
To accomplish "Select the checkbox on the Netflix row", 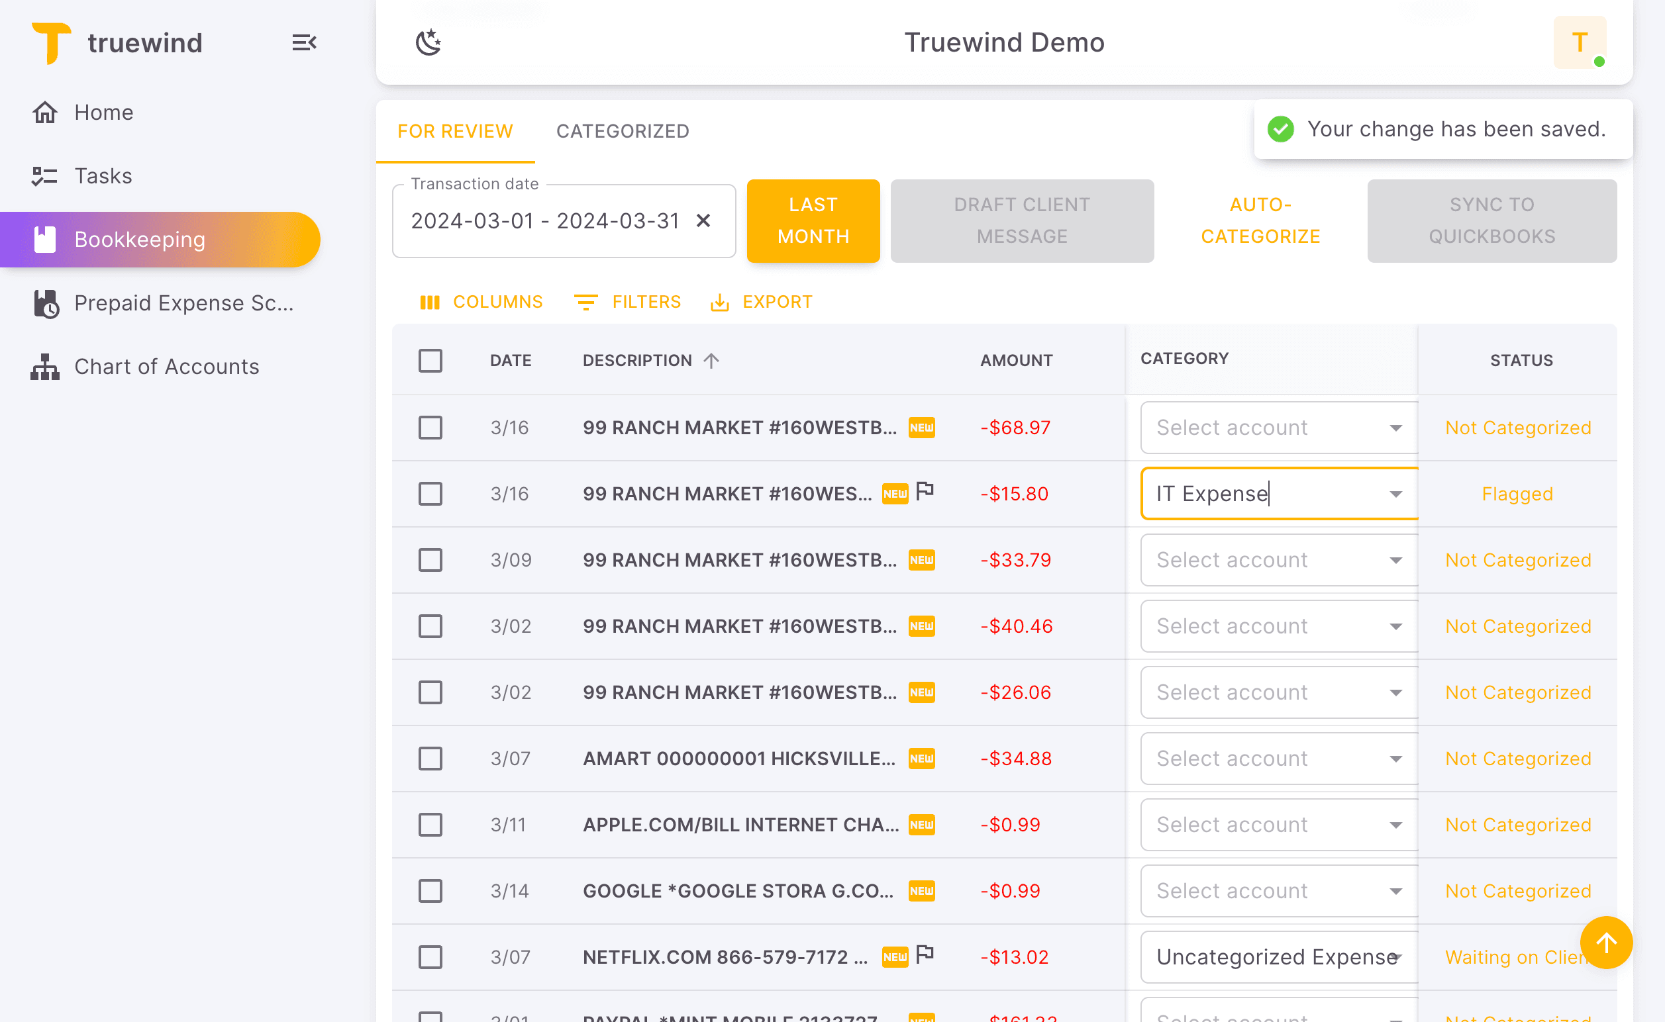I will coord(430,957).
